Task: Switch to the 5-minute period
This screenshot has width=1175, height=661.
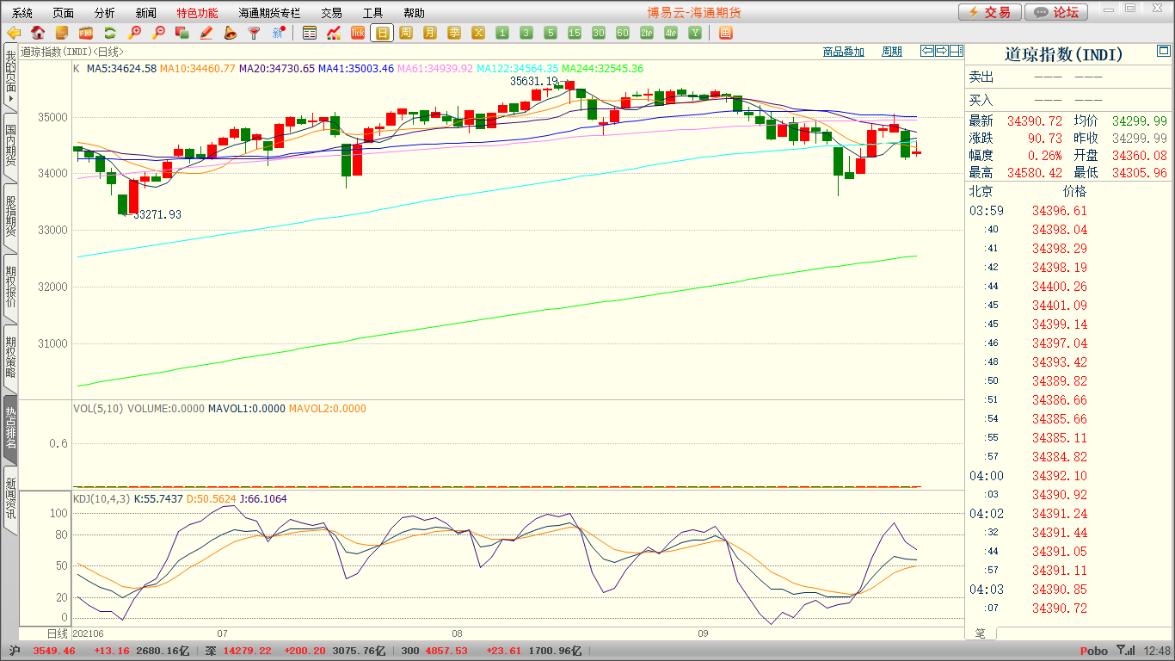Action: tap(551, 33)
